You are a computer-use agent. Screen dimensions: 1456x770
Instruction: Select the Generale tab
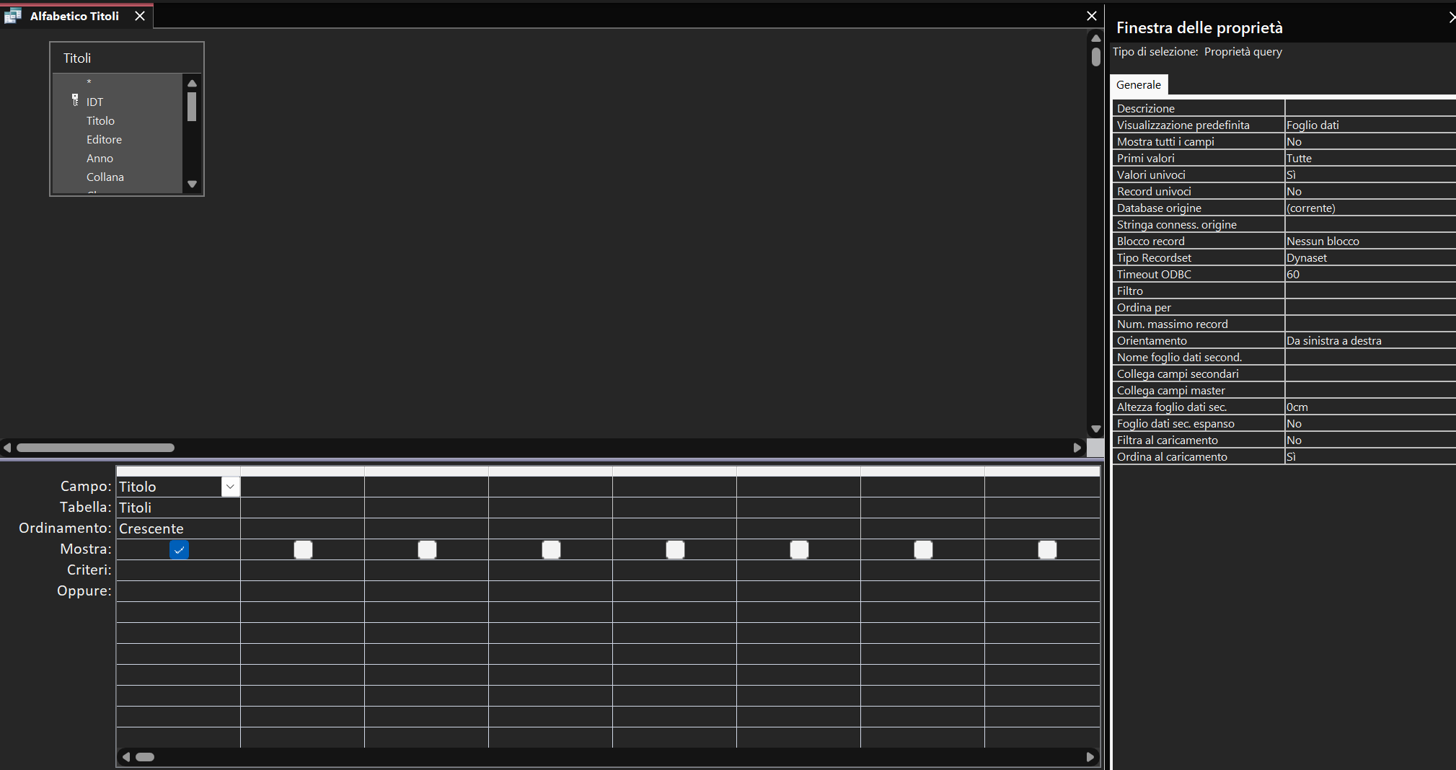coord(1139,84)
